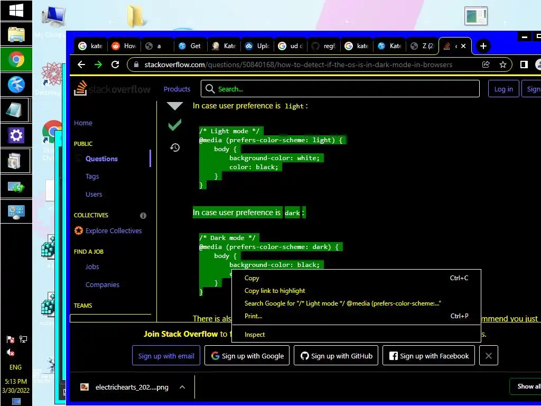541x406 pixels.
Task: Click the ENG language indicator
Action: (x=15, y=367)
